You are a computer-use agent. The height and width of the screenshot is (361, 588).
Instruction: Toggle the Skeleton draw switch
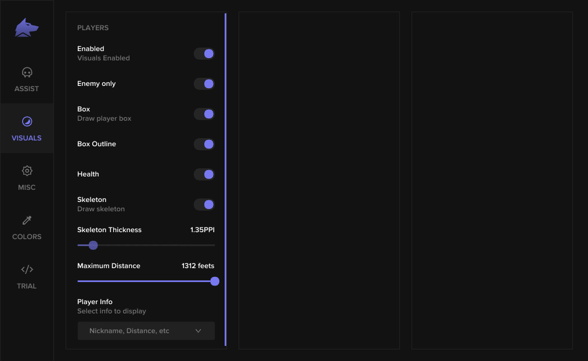coord(204,204)
